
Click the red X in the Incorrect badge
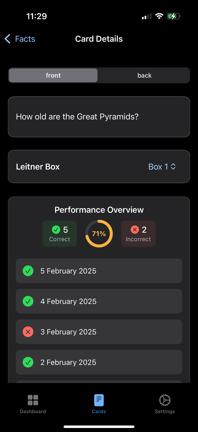(x=135, y=230)
